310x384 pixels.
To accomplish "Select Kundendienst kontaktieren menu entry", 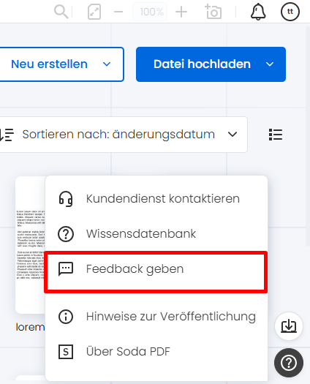I will coord(156,199).
